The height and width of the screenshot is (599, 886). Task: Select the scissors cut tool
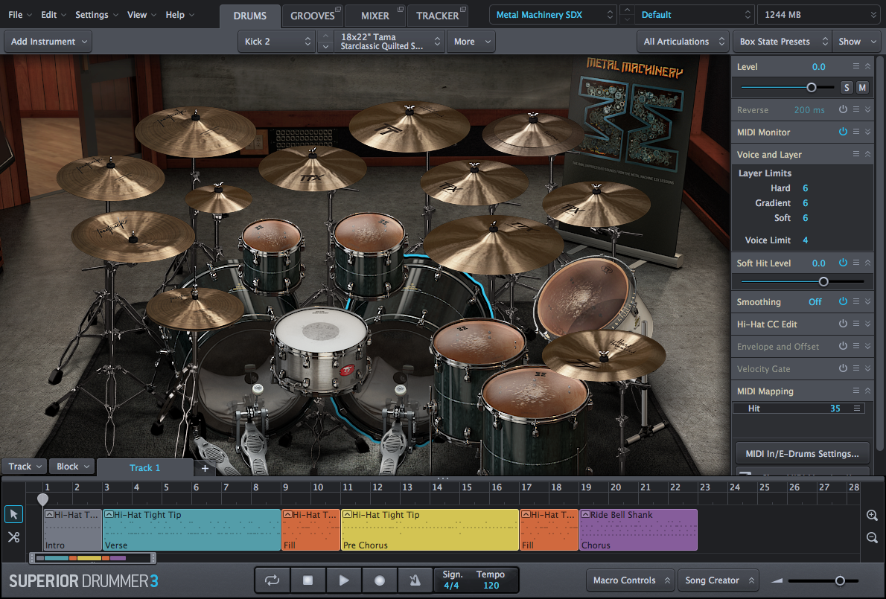point(13,536)
